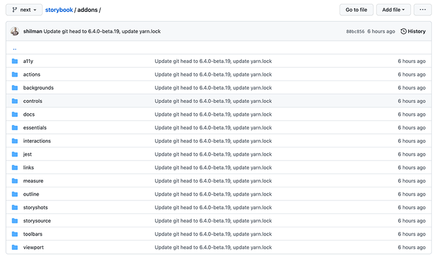Open shilman's profile via username link
Image resolution: width=435 pixels, height=257 pixels.
32,32
